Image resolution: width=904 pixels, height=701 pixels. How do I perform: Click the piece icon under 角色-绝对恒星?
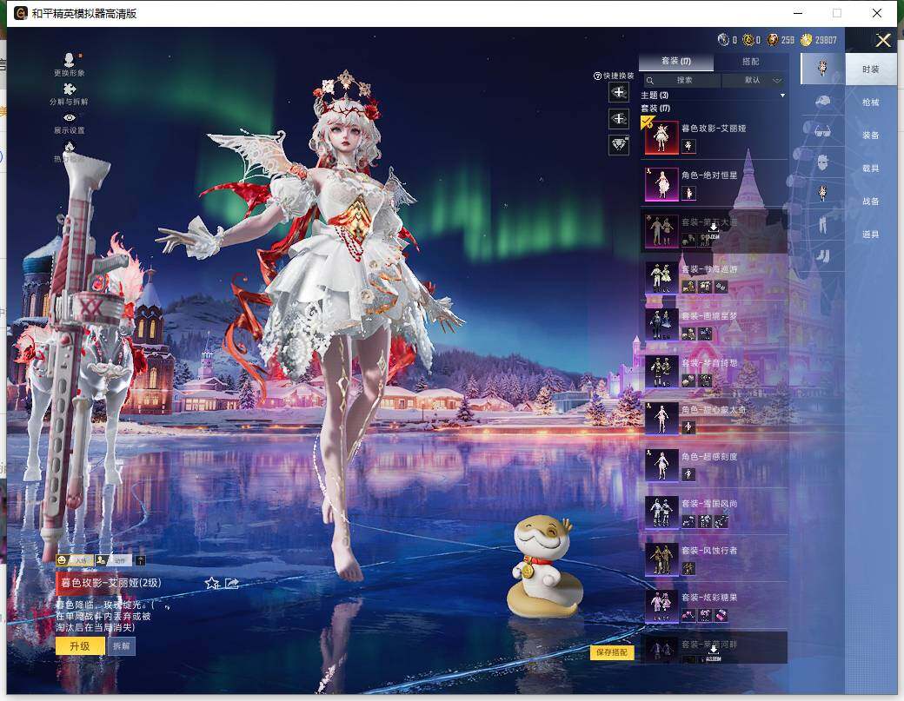pyautogui.click(x=688, y=193)
